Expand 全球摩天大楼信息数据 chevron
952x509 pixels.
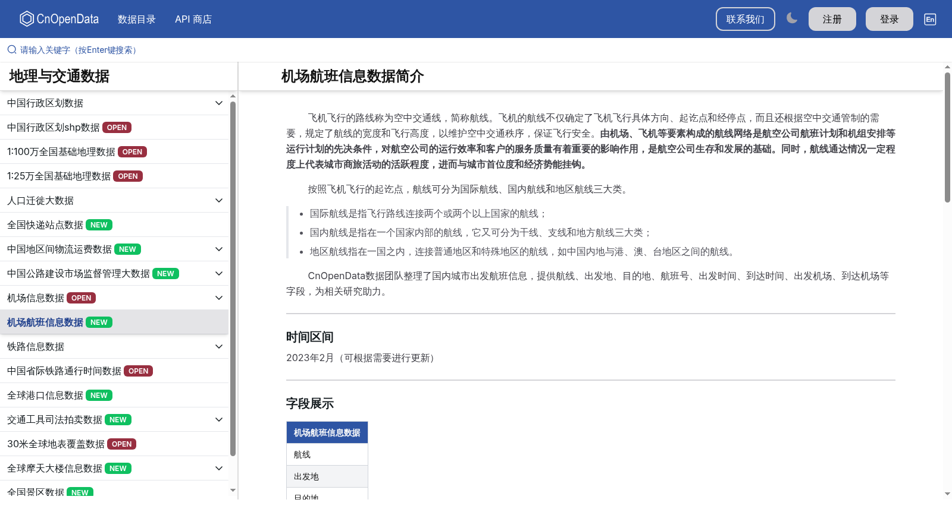[219, 468]
